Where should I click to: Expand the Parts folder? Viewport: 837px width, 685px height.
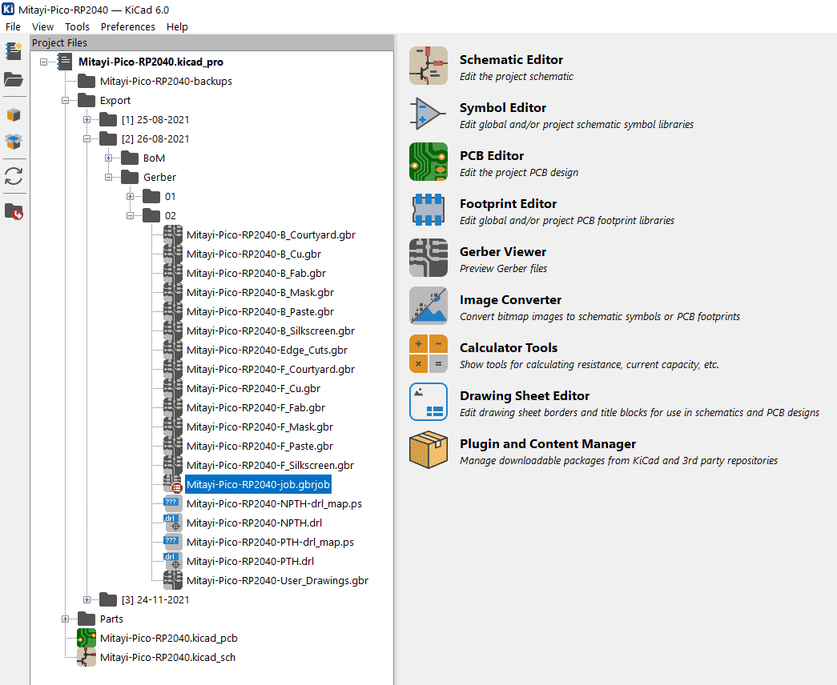click(65, 619)
